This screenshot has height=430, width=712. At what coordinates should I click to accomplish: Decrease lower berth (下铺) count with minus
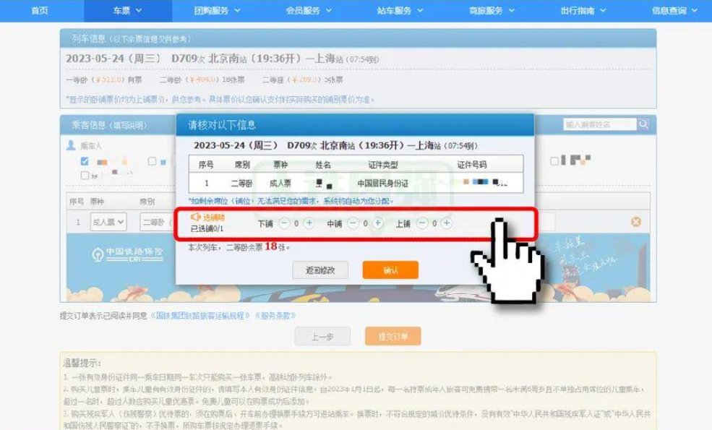coord(283,223)
